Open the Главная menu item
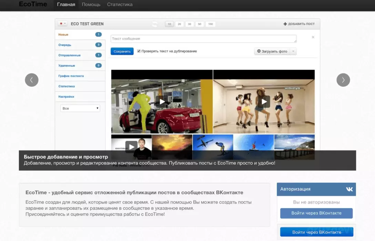The image size is (375, 241). click(x=66, y=4)
